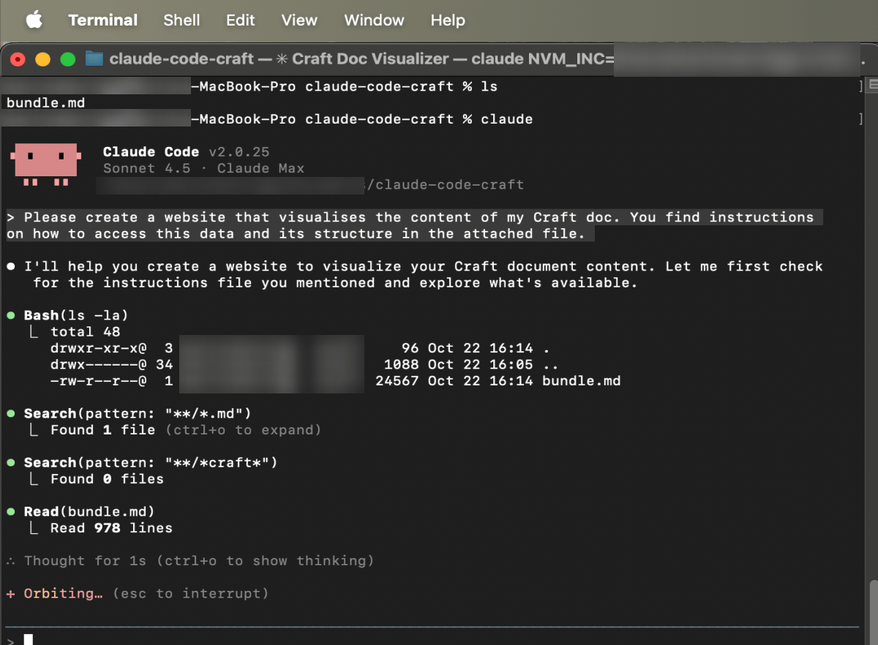
Task: Click the white bullet beside "I'll help you"
Action: pyautogui.click(x=11, y=267)
